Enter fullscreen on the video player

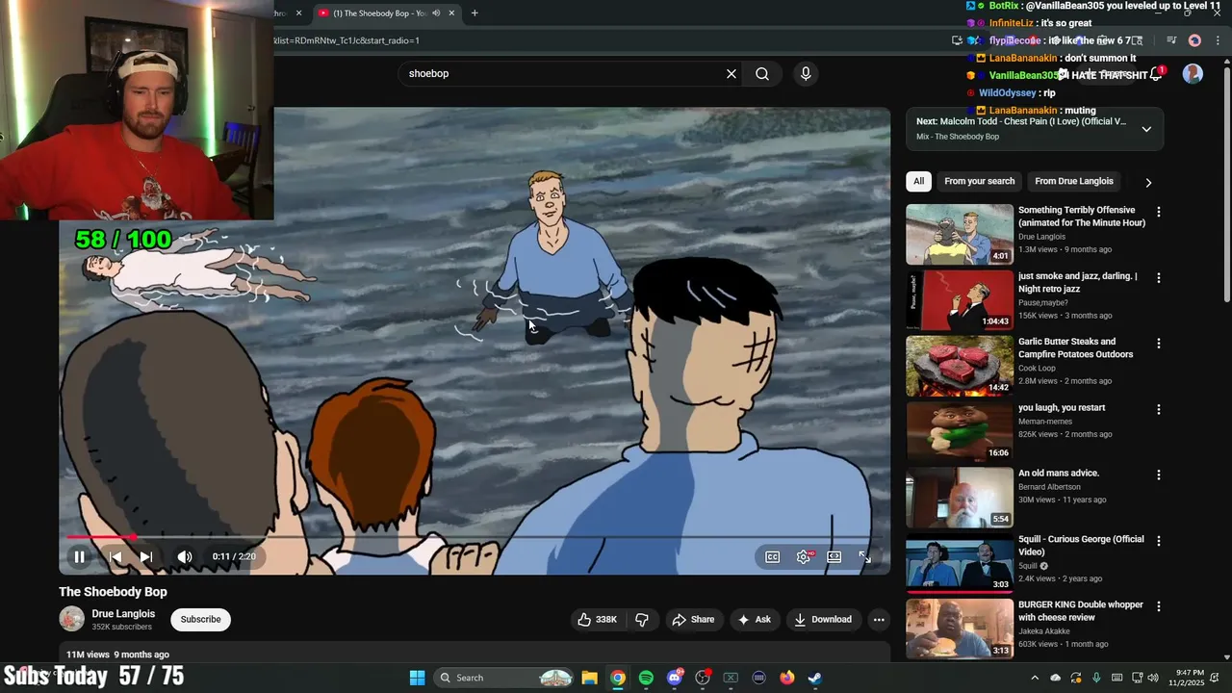pos(865,556)
